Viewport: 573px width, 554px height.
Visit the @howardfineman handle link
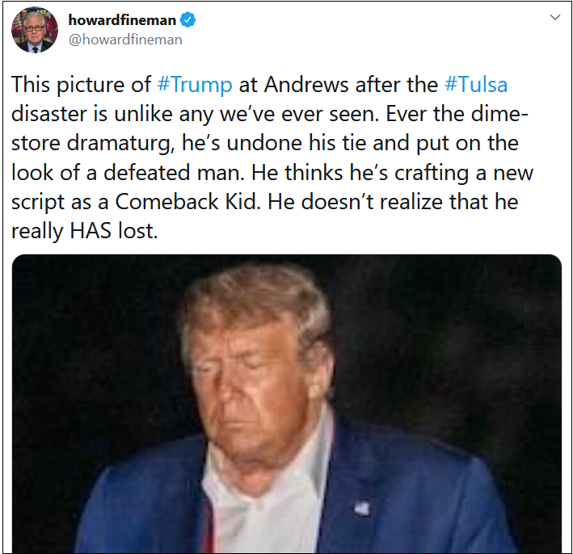pos(125,40)
